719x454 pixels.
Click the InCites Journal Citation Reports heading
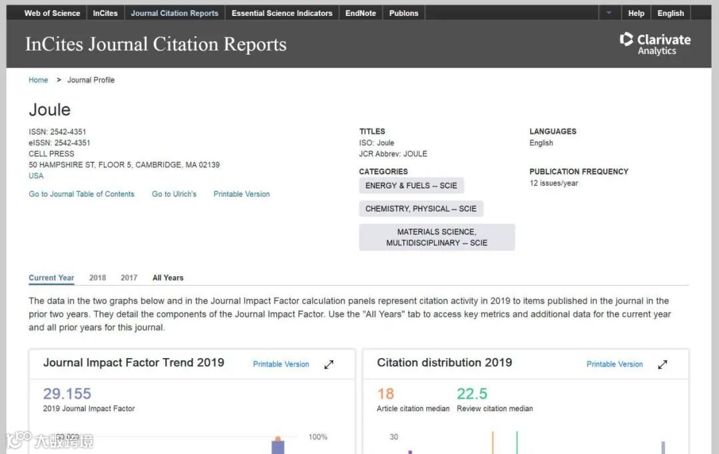tap(156, 45)
